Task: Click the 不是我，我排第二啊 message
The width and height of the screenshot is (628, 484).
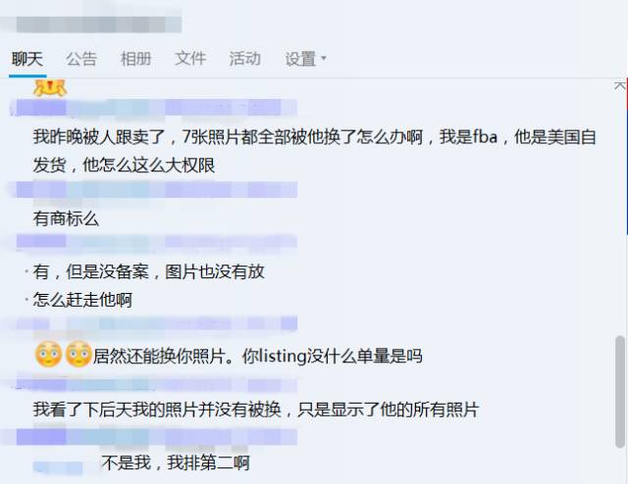Action: coord(176,462)
